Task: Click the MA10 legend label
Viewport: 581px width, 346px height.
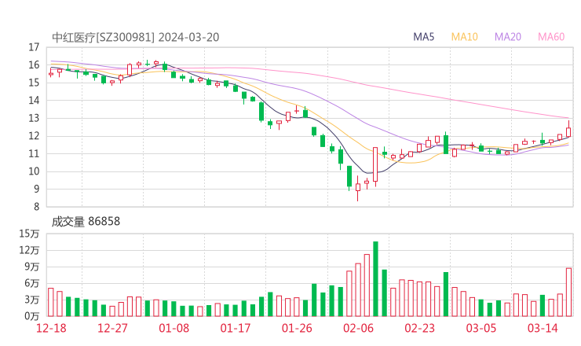Action: pos(464,37)
